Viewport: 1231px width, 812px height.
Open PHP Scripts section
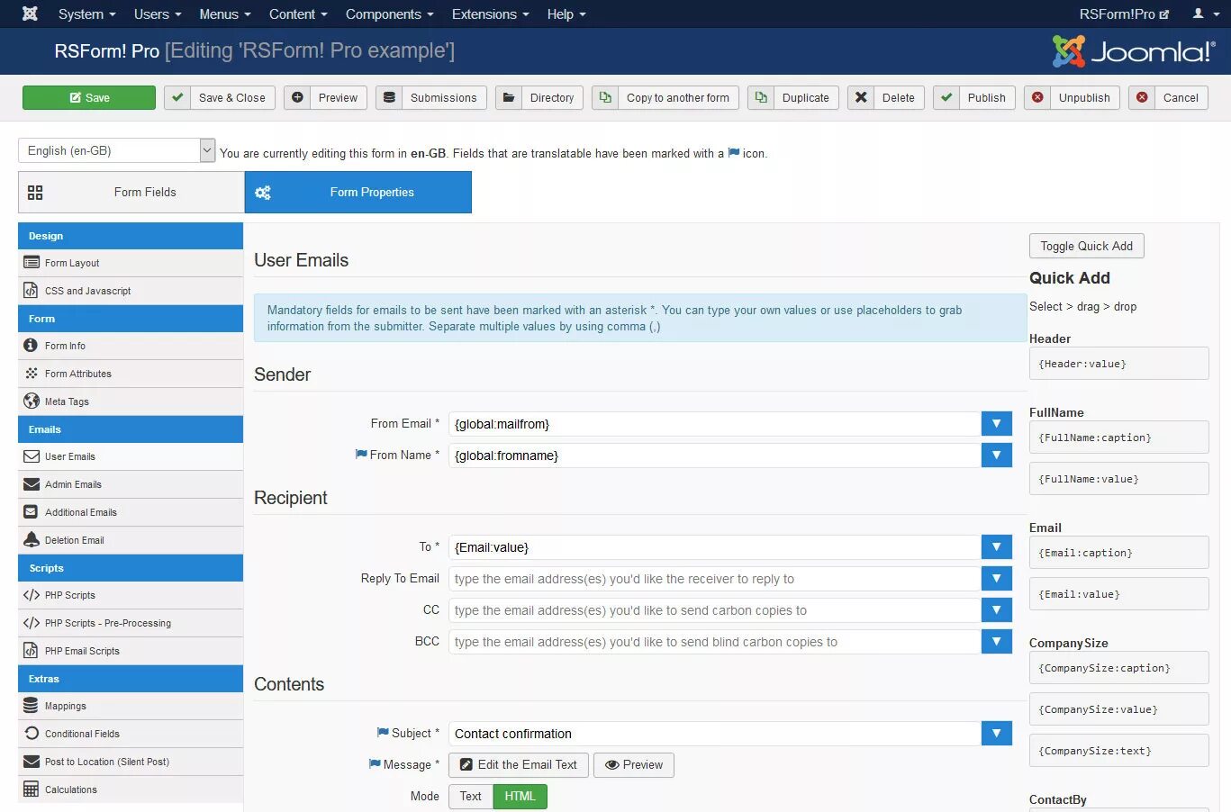[131, 595]
